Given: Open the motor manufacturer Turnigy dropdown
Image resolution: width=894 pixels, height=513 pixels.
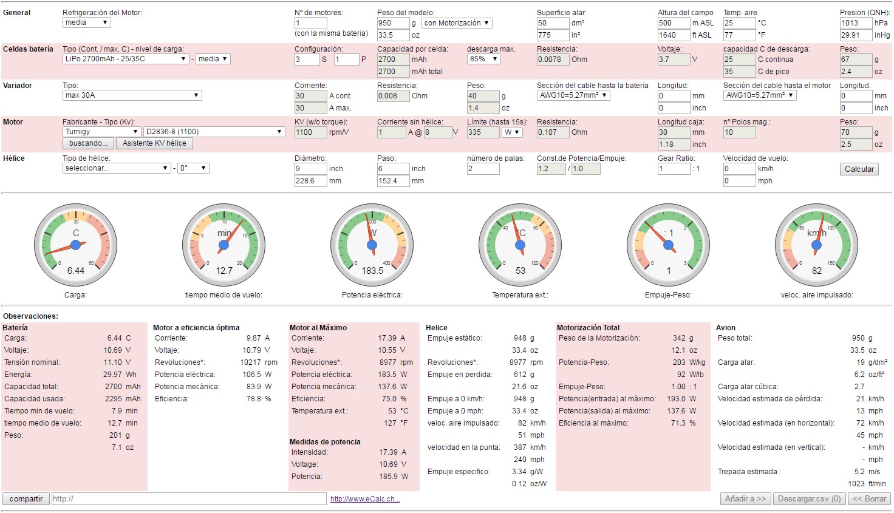Looking at the screenshot, I should click(101, 132).
